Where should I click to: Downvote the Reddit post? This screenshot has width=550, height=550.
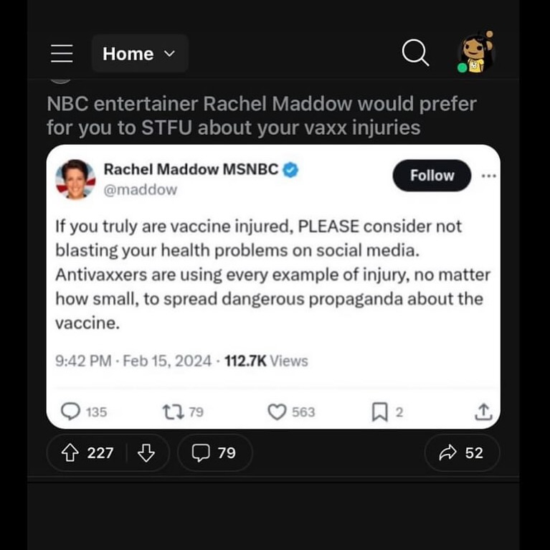tap(146, 452)
